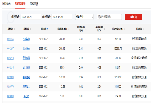The width and height of the screenshot is (154, 103).
Task: Select 延长限售锁定期流通 type in 920270 row
Action: coord(139,58)
